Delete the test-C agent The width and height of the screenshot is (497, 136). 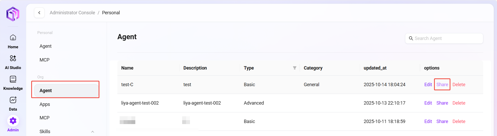click(x=459, y=85)
